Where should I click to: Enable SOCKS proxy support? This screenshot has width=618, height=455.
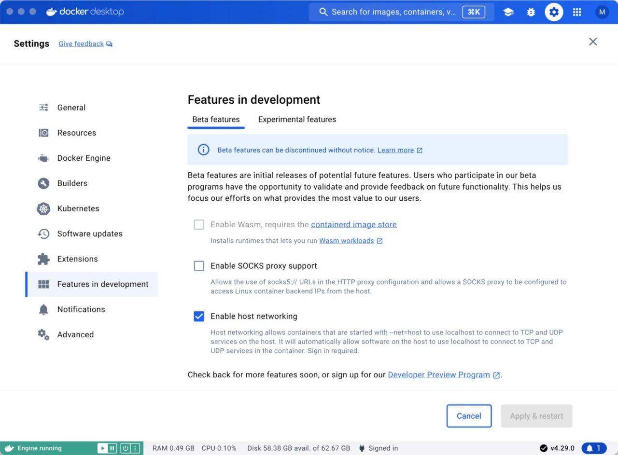(x=199, y=266)
